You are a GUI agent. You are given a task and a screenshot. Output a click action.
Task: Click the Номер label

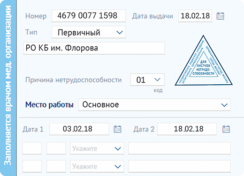tap(36, 16)
